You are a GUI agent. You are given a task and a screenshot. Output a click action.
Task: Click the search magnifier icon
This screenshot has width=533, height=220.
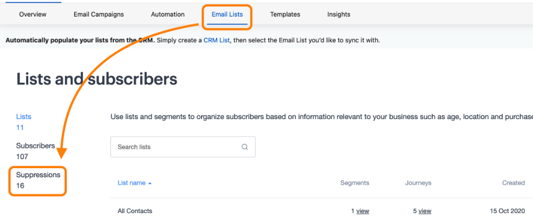pyautogui.click(x=244, y=147)
